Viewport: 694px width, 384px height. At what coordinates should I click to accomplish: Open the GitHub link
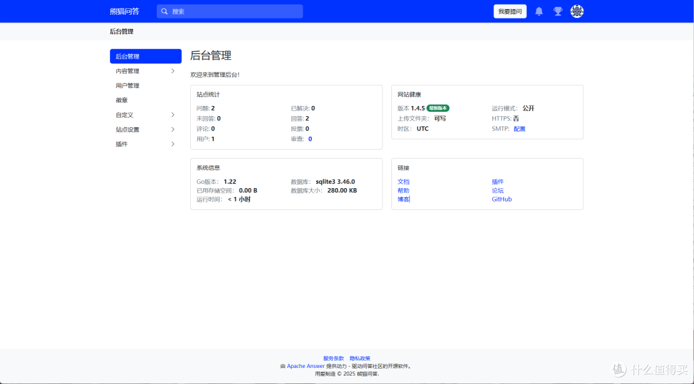coord(501,200)
